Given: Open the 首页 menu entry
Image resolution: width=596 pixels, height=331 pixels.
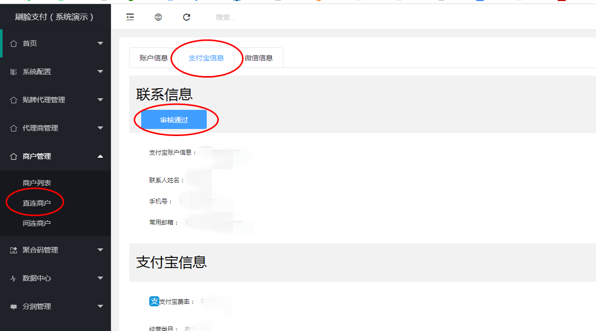Looking at the screenshot, I should (30, 43).
